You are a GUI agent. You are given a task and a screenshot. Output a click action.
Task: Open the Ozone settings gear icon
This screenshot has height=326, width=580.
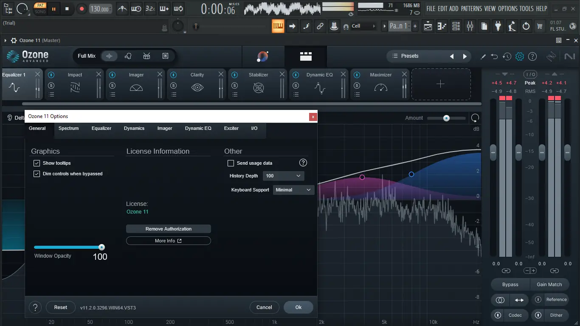[520, 56]
